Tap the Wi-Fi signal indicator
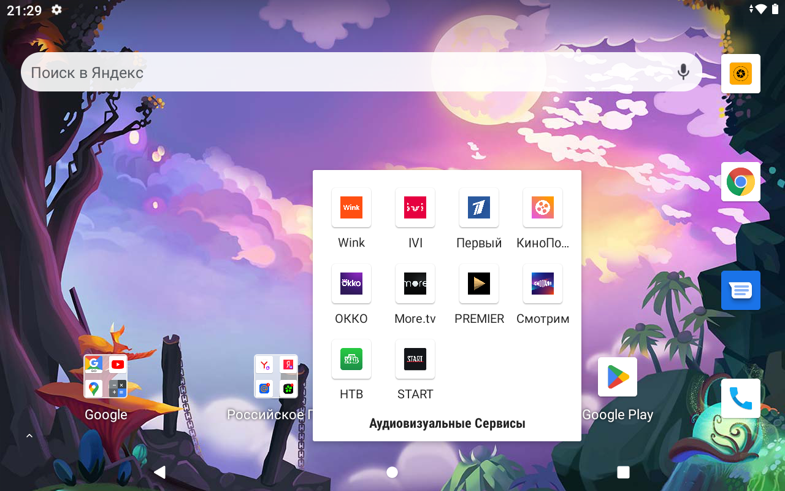 760,9
